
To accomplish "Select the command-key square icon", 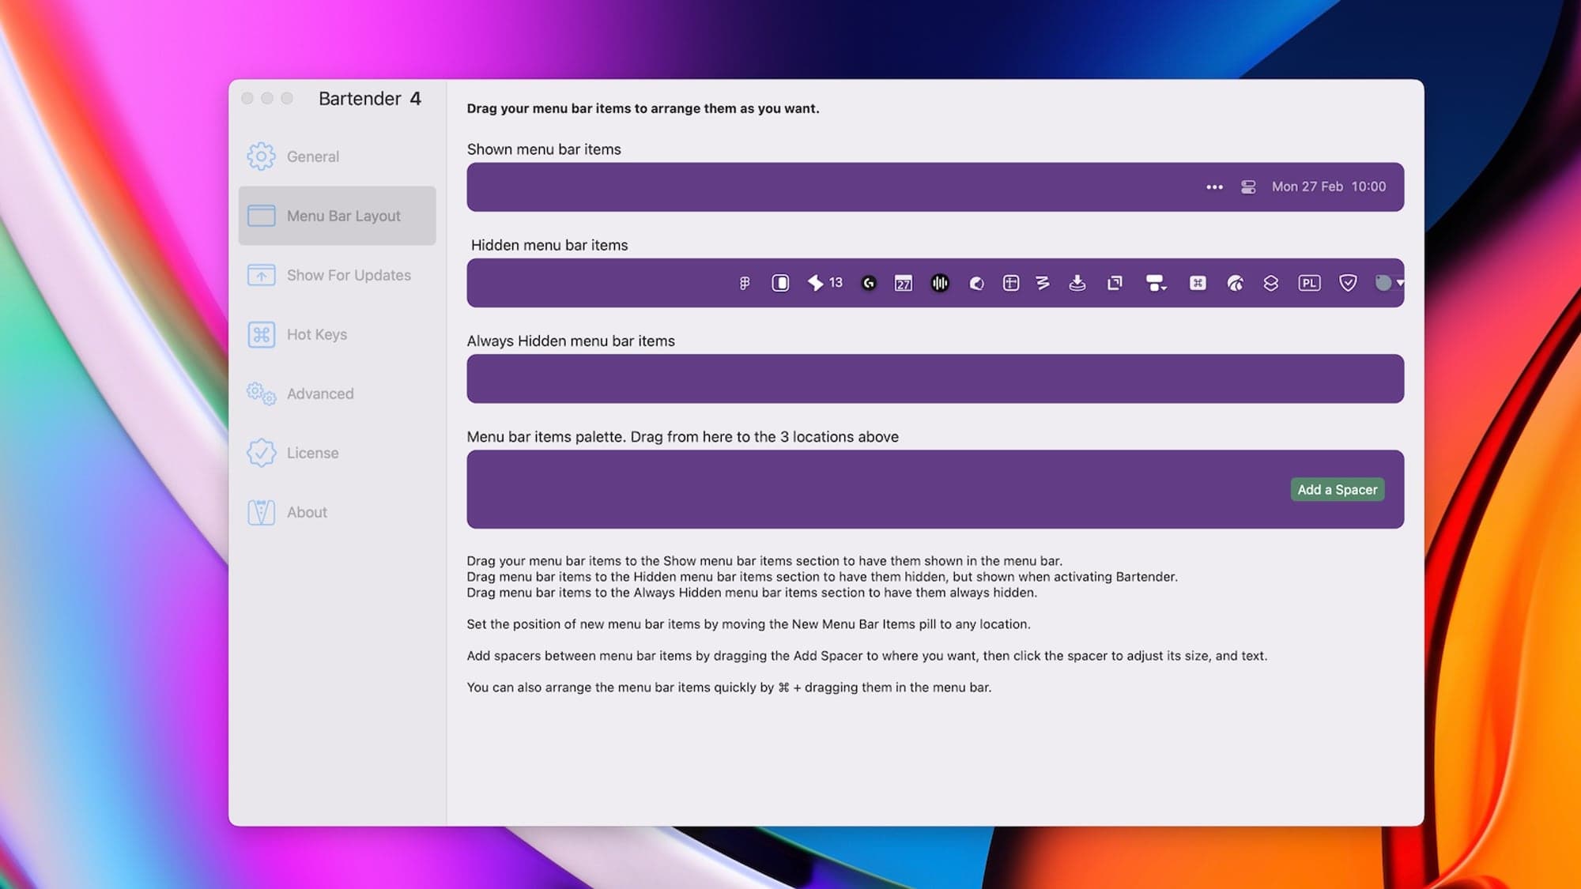I will coord(1198,283).
